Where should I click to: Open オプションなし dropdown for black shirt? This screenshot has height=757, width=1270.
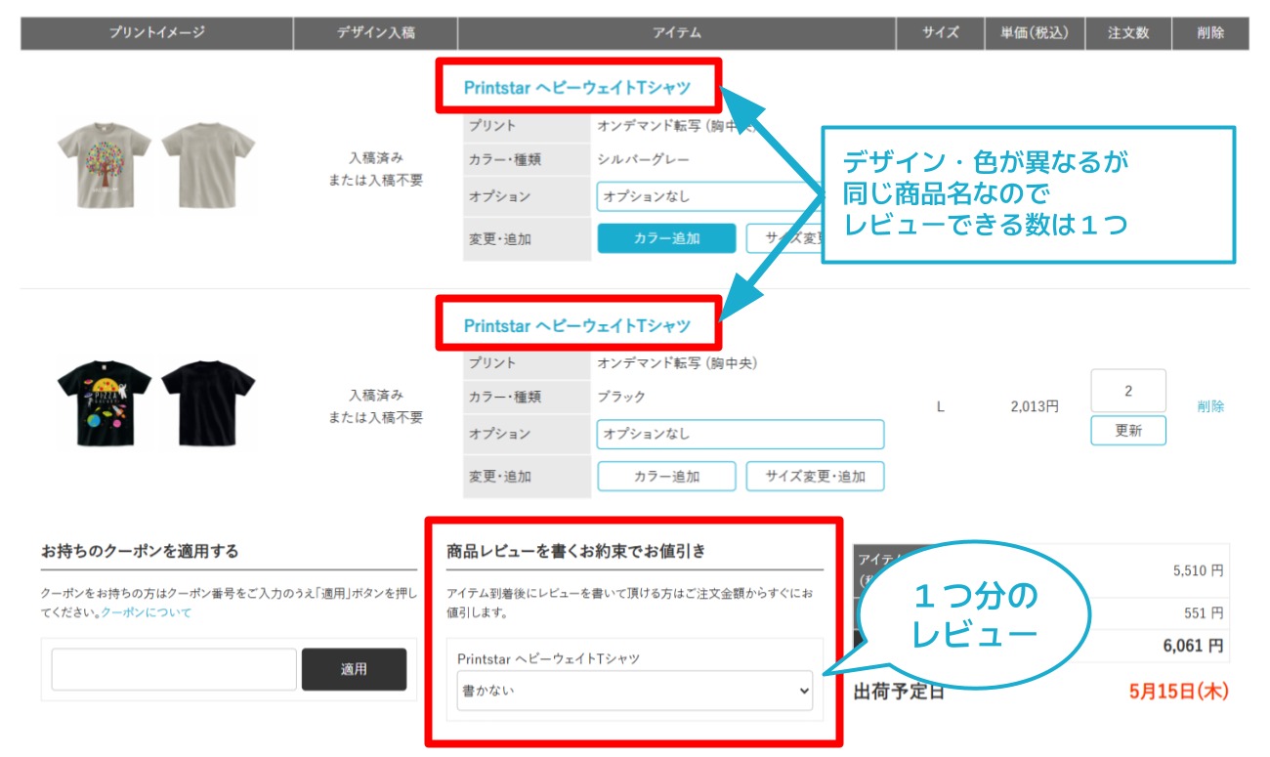[x=740, y=434]
